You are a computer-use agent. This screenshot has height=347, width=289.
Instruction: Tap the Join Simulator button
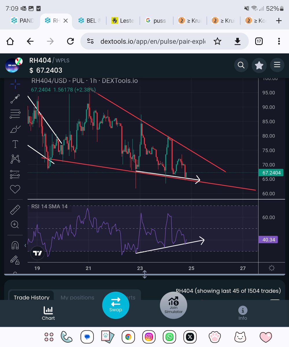tap(174, 305)
